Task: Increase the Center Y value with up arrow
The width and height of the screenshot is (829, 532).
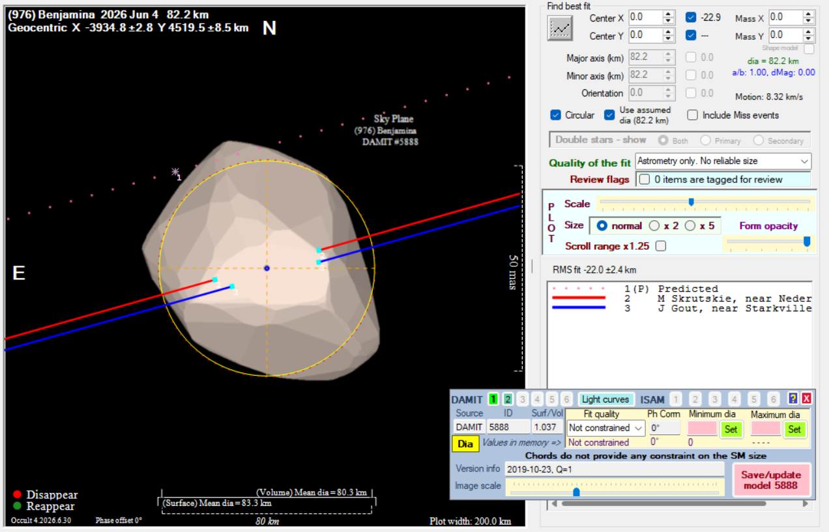Action: (668, 31)
